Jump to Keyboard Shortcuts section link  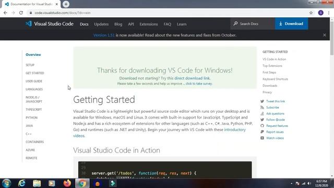pyautogui.click(x=275, y=79)
